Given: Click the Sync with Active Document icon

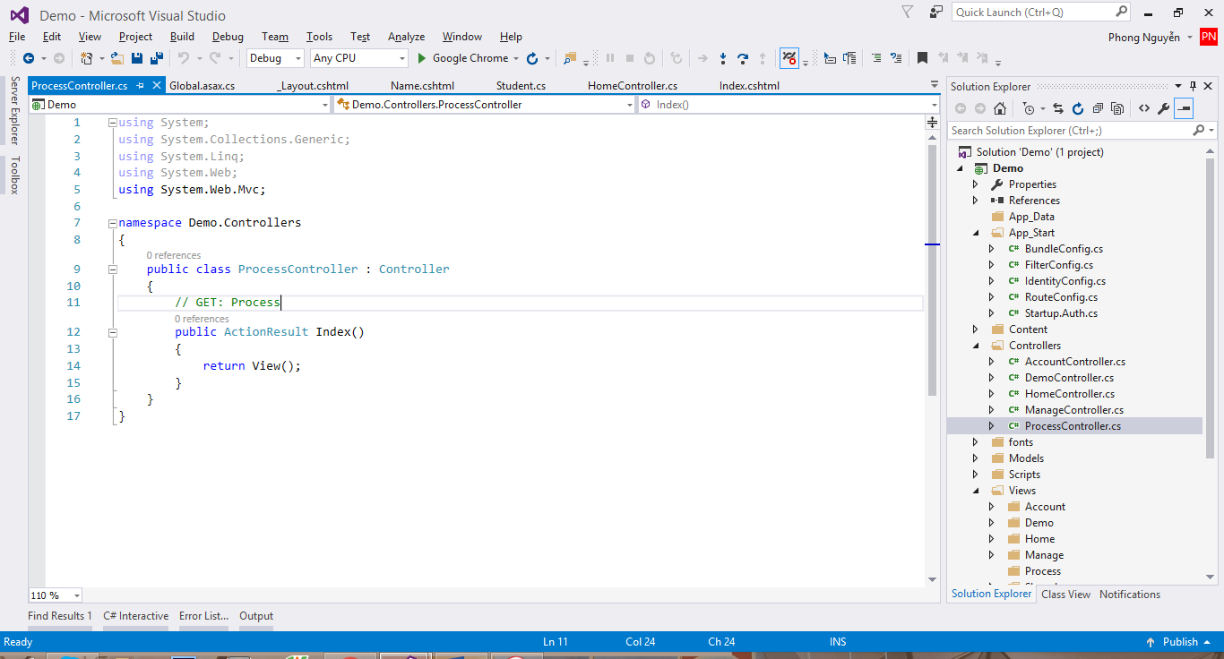Looking at the screenshot, I should pos(1059,107).
